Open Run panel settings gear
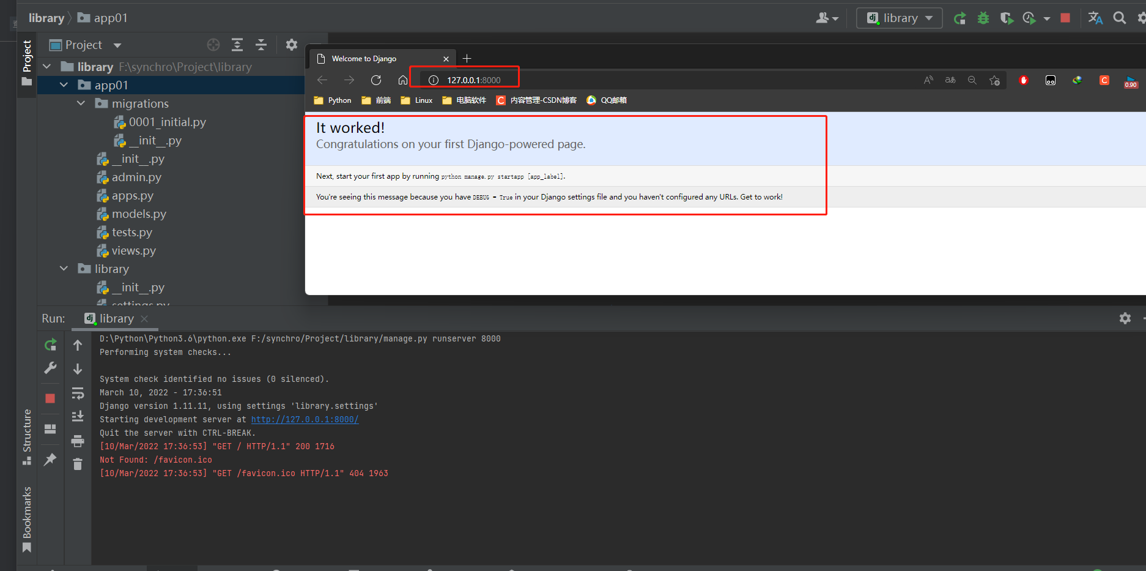Image resolution: width=1146 pixels, height=571 pixels. 1125,318
